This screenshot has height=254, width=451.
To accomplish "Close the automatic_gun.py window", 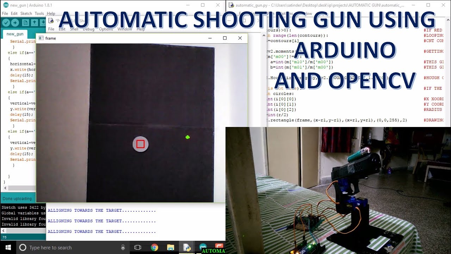I will pyautogui.click(x=444, y=5).
